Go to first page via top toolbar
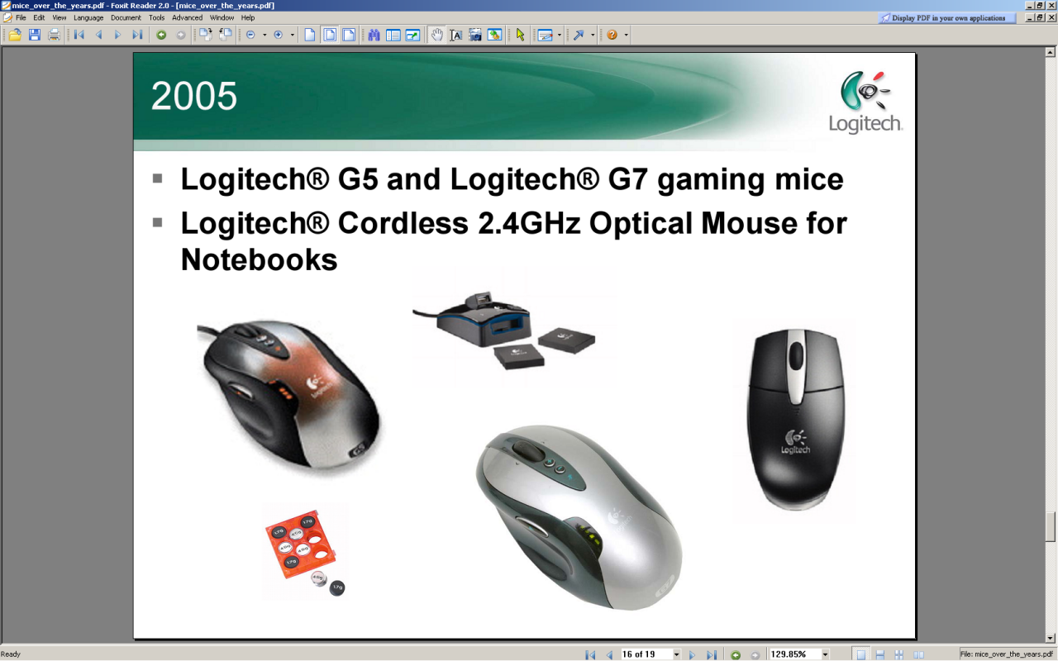Image resolution: width=1058 pixels, height=661 pixels. click(x=79, y=35)
